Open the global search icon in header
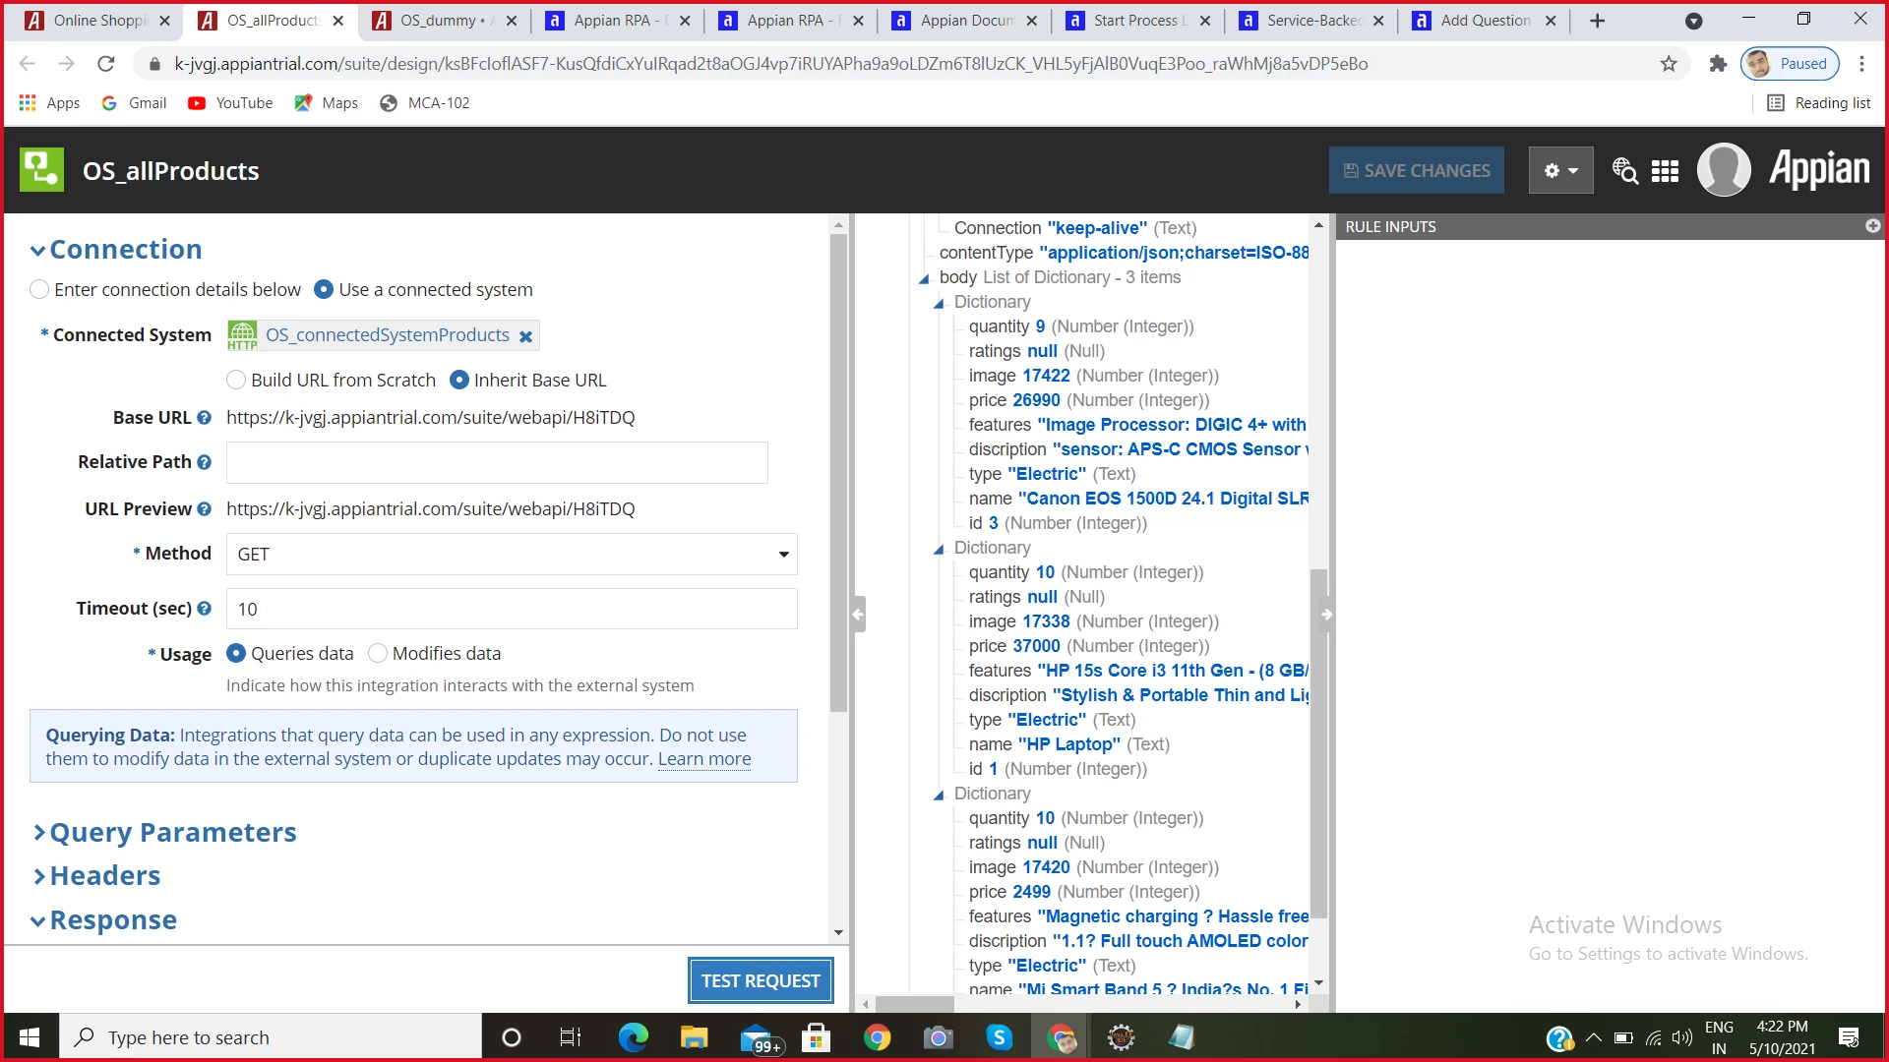1889x1062 pixels. pos(1625,171)
